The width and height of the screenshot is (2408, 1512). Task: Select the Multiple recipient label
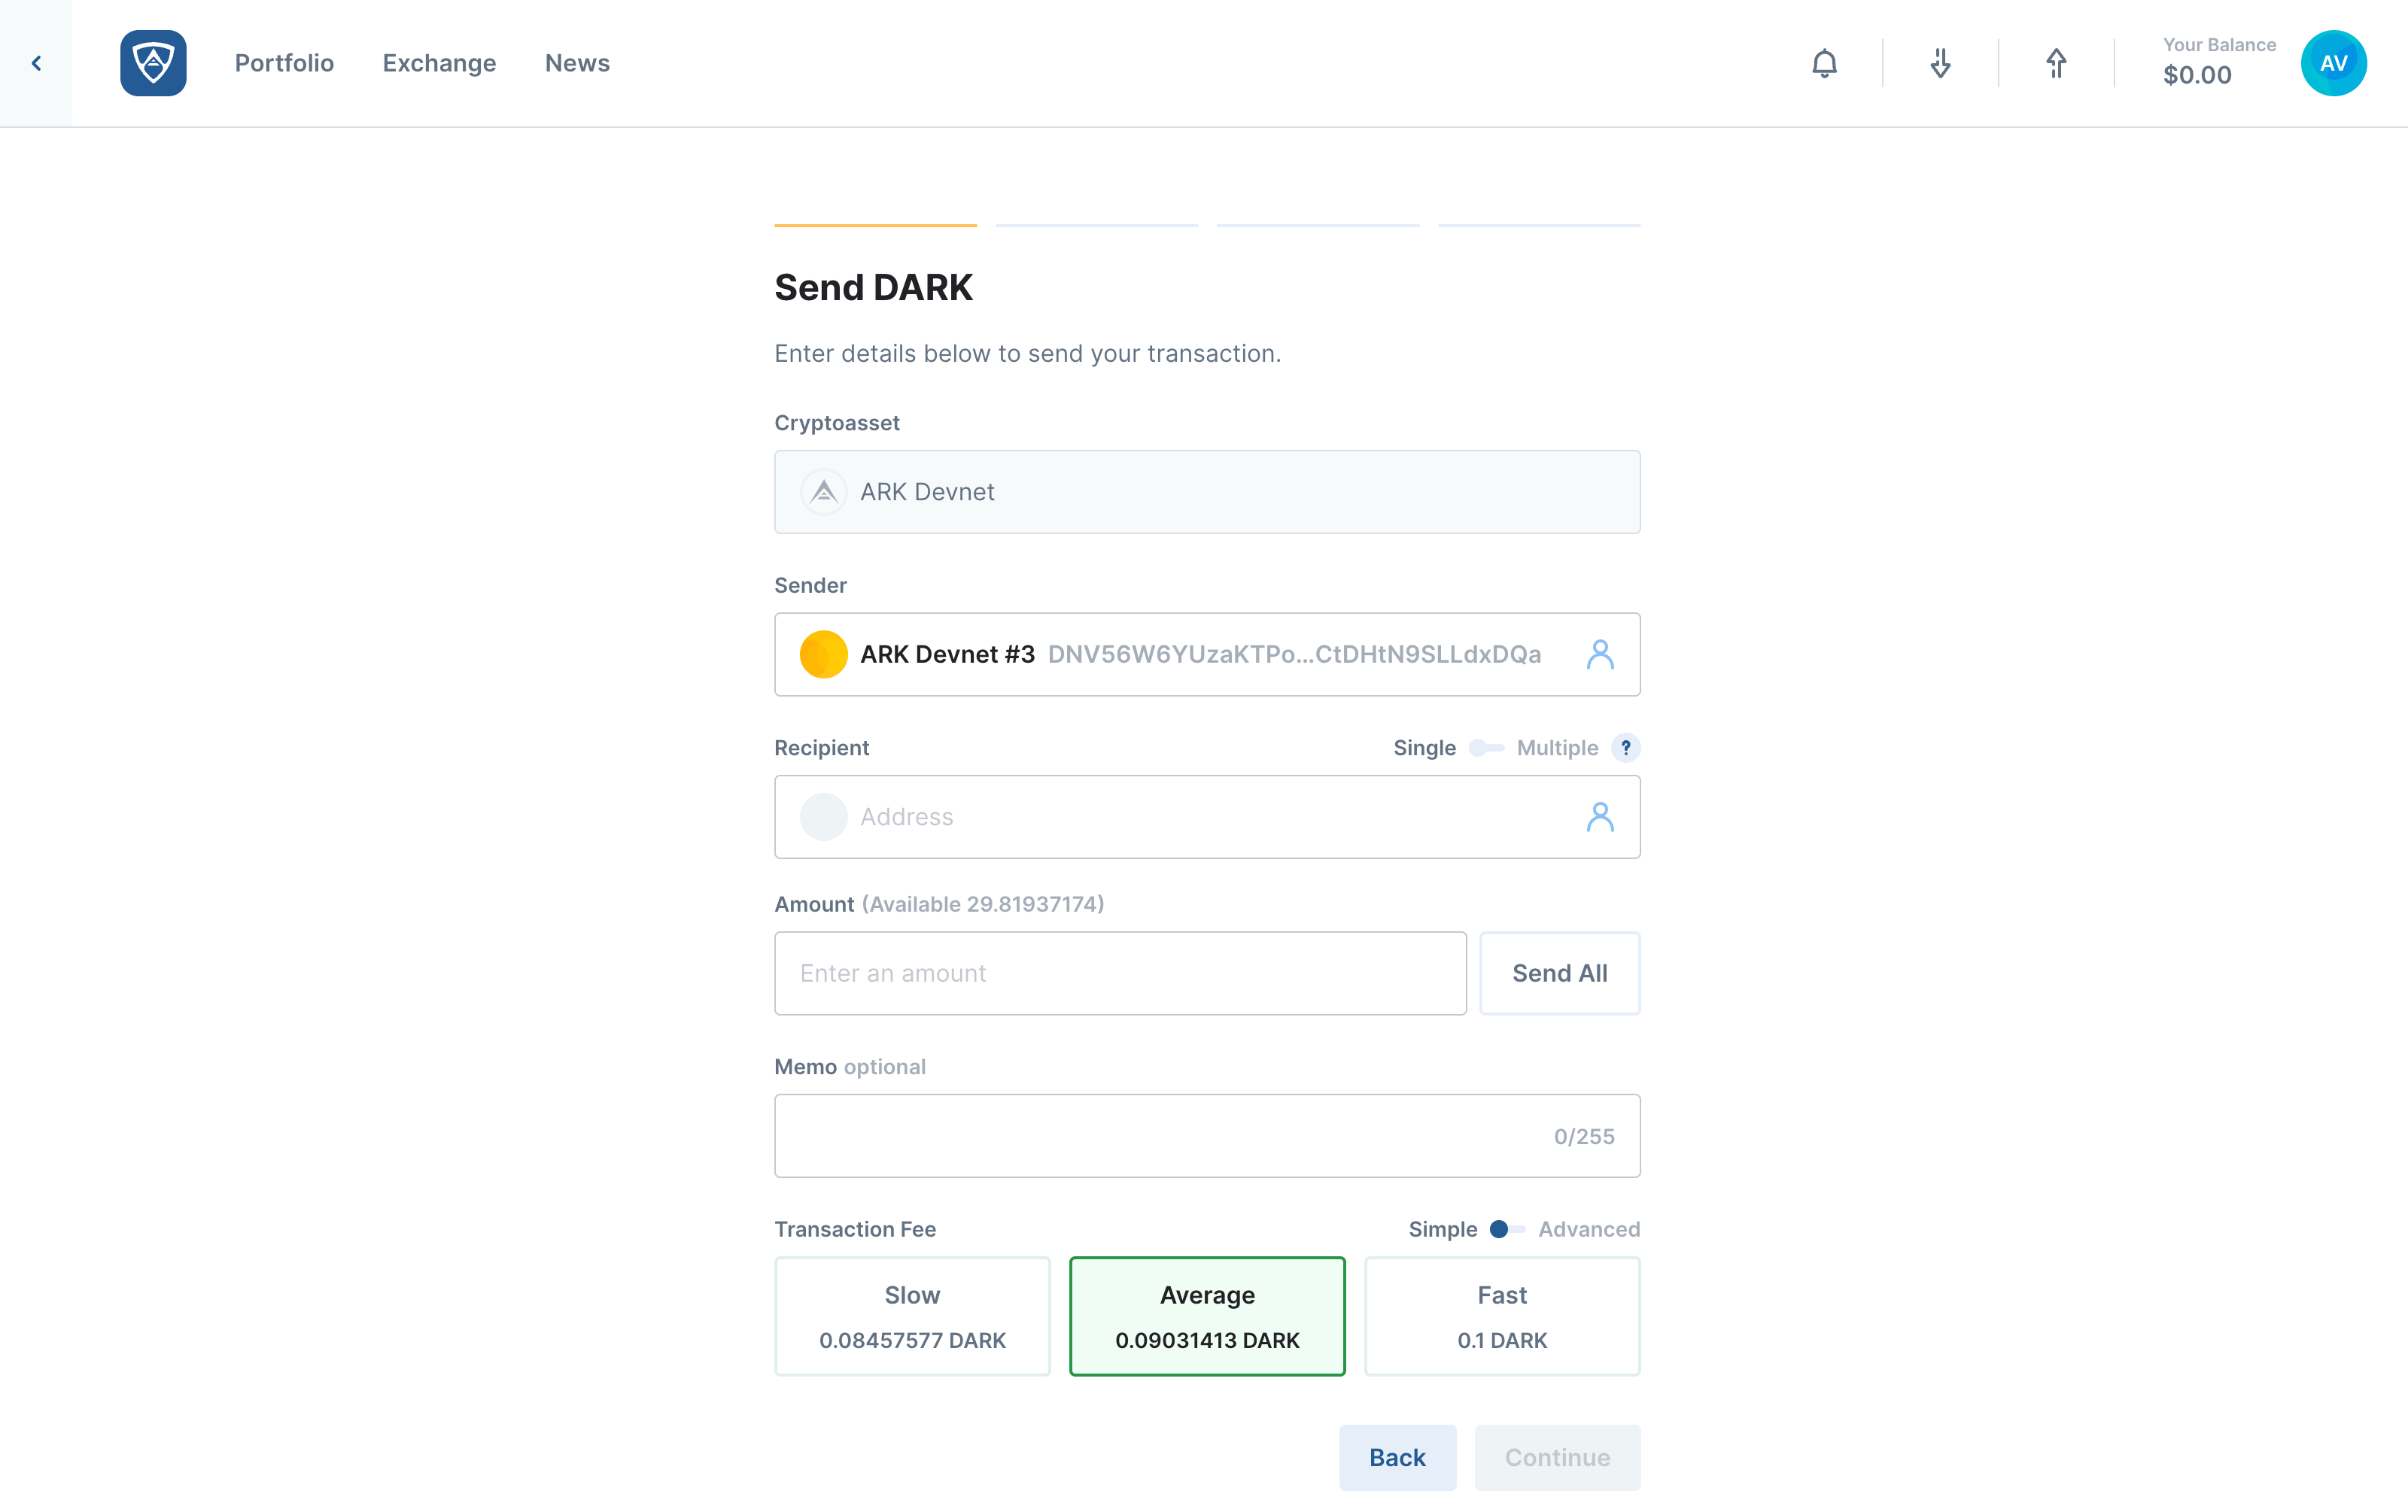pyautogui.click(x=1557, y=748)
